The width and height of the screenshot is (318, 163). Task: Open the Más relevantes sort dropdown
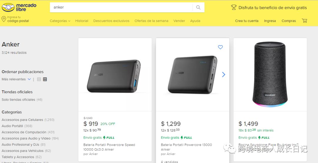tap(16, 79)
